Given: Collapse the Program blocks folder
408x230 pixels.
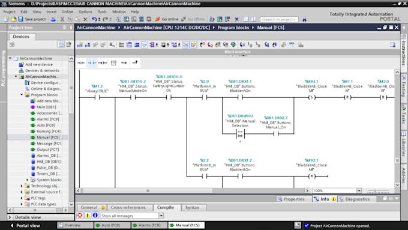Looking at the screenshot, I should click(22, 95).
